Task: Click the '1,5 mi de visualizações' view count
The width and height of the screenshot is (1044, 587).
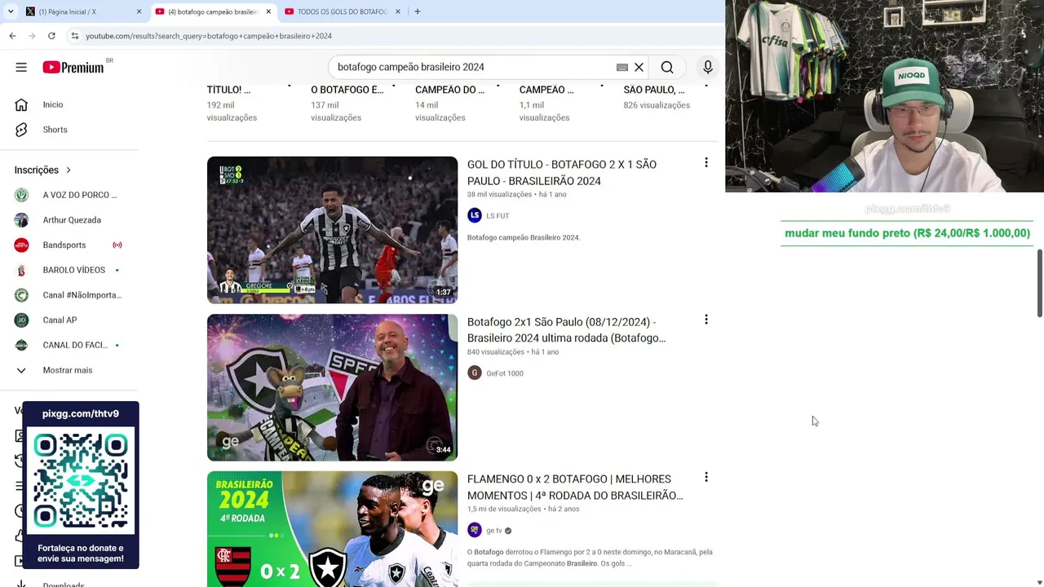Action: pyautogui.click(x=504, y=510)
